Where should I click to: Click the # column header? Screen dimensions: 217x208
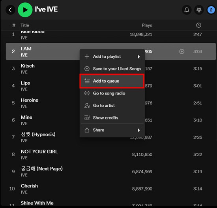coord(14,25)
